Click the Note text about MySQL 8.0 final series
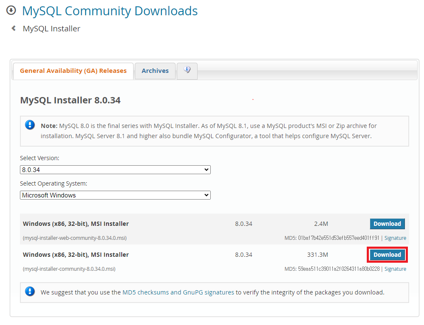This screenshot has width=424, height=325. tap(209, 131)
